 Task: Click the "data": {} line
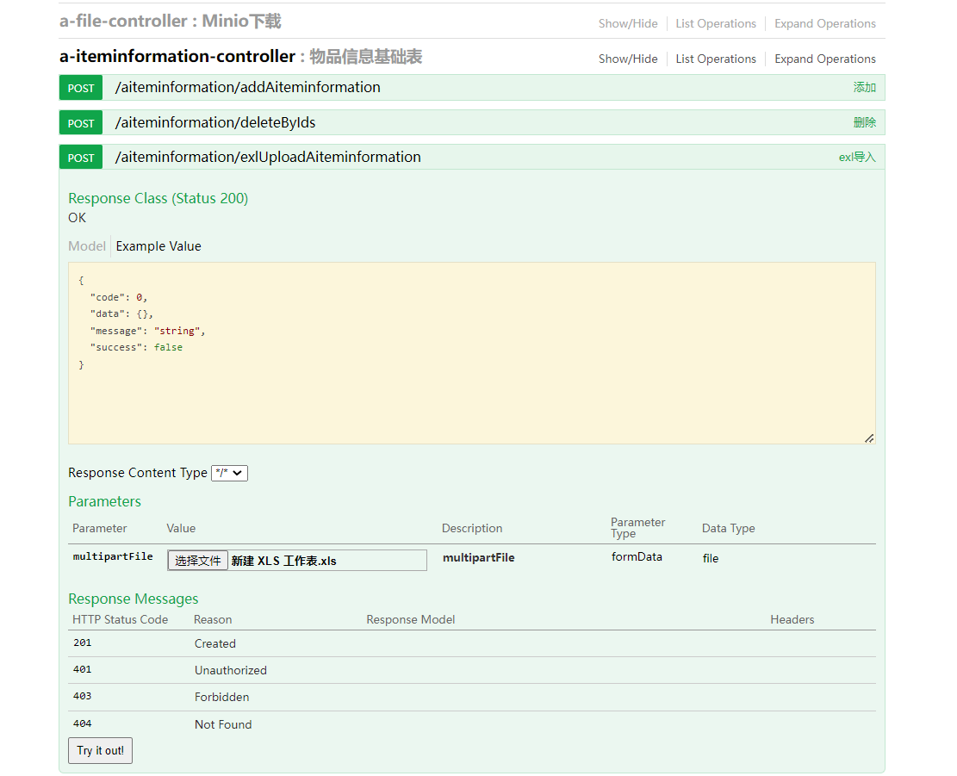pyautogui.click(x=121, y=314)
